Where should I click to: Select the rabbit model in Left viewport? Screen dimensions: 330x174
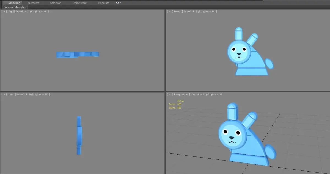coord(79,135)
